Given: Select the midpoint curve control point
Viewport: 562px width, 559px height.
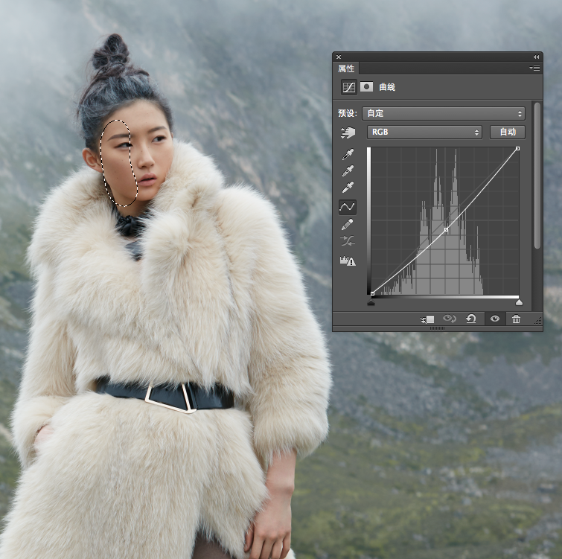Looking at the screenshot, I should pos(446,229).
